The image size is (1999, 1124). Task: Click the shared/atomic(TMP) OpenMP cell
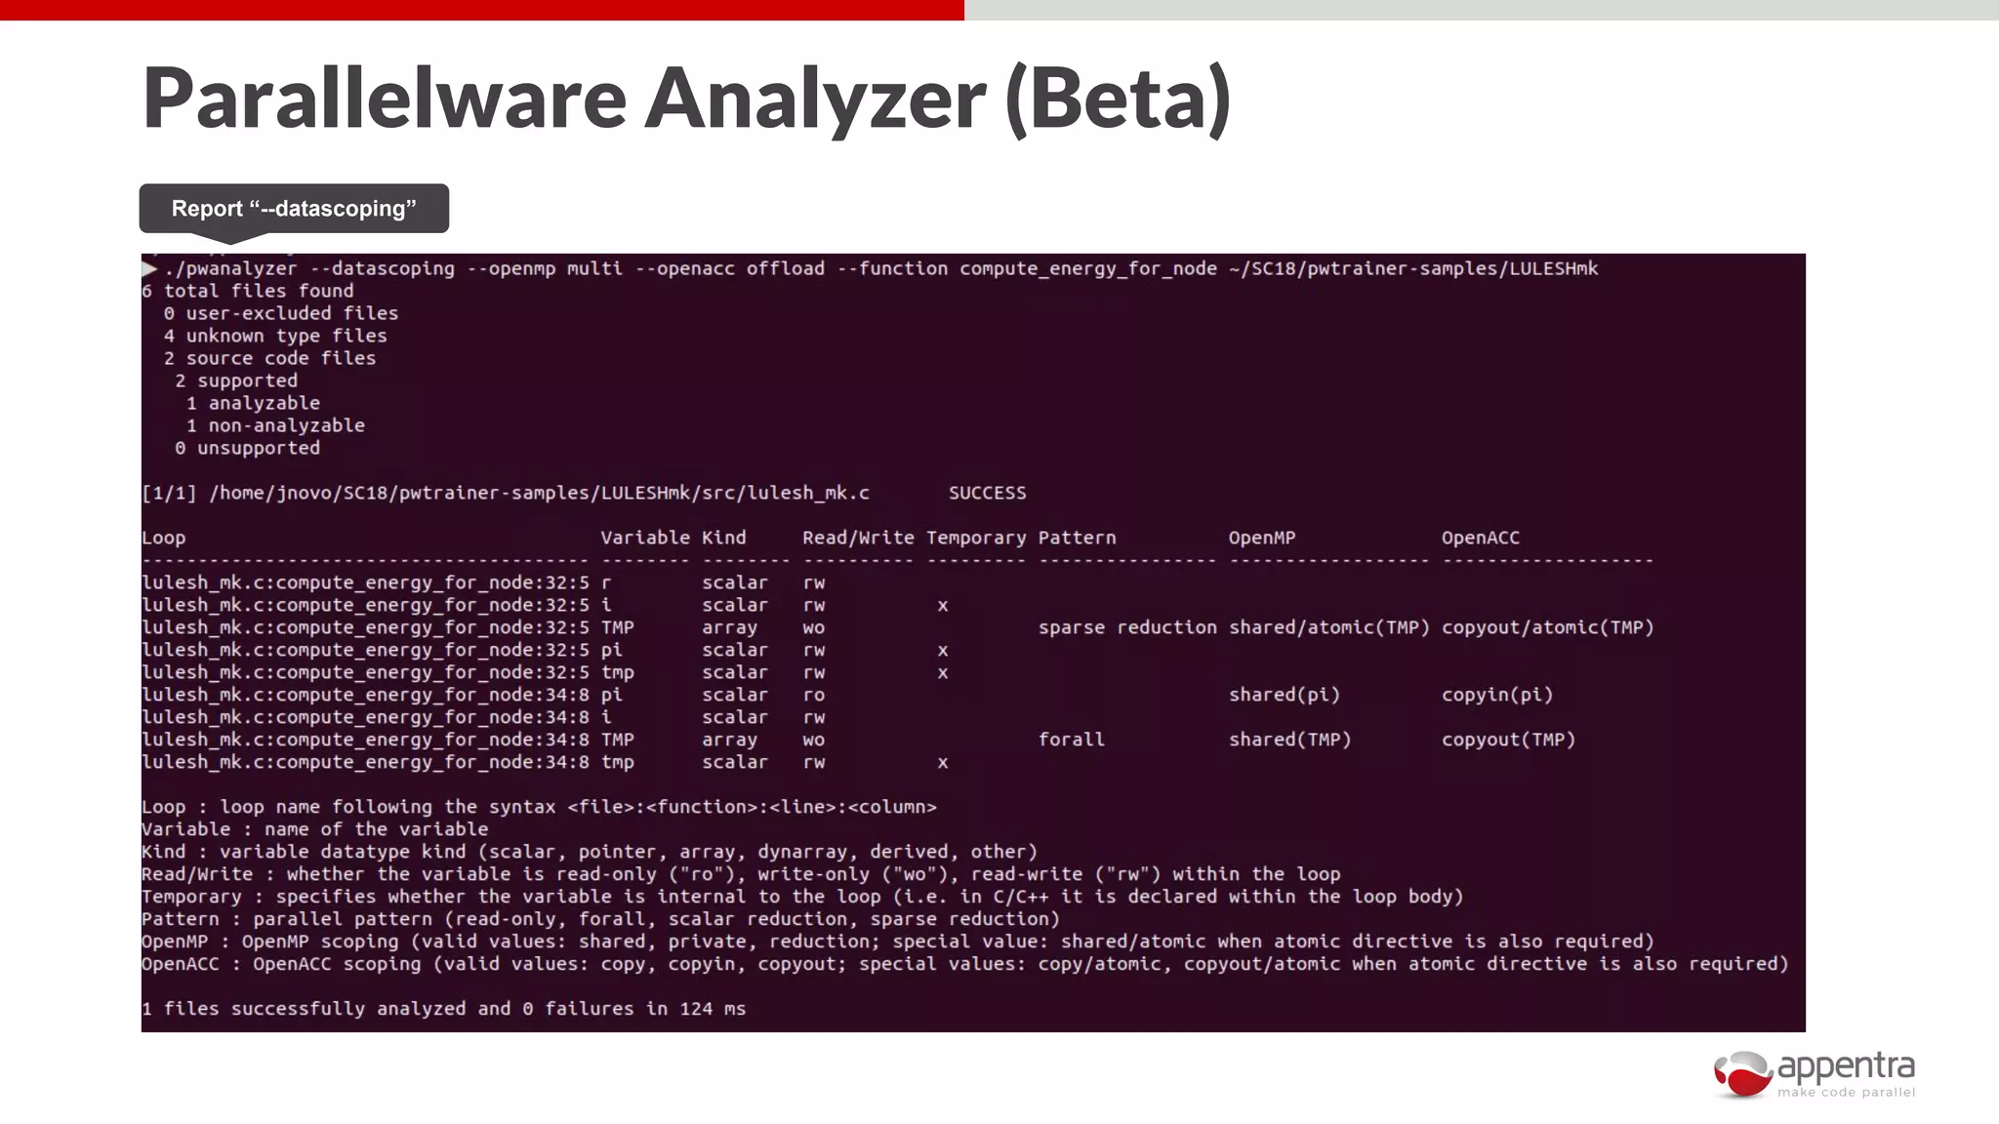1329,627
